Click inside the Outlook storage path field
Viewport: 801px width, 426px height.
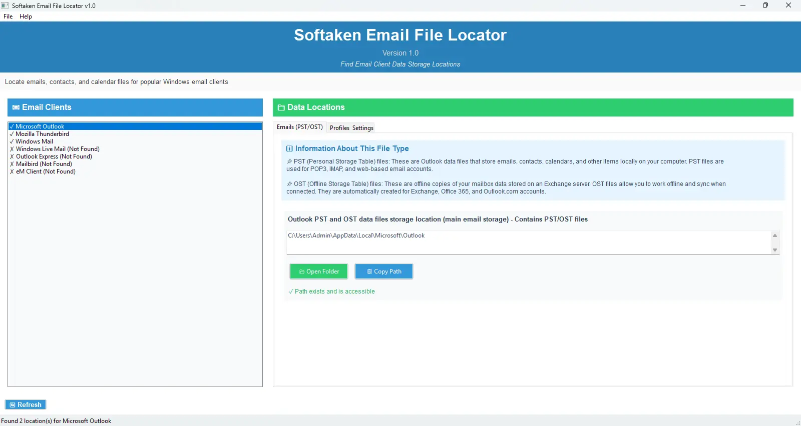point(526,242)
